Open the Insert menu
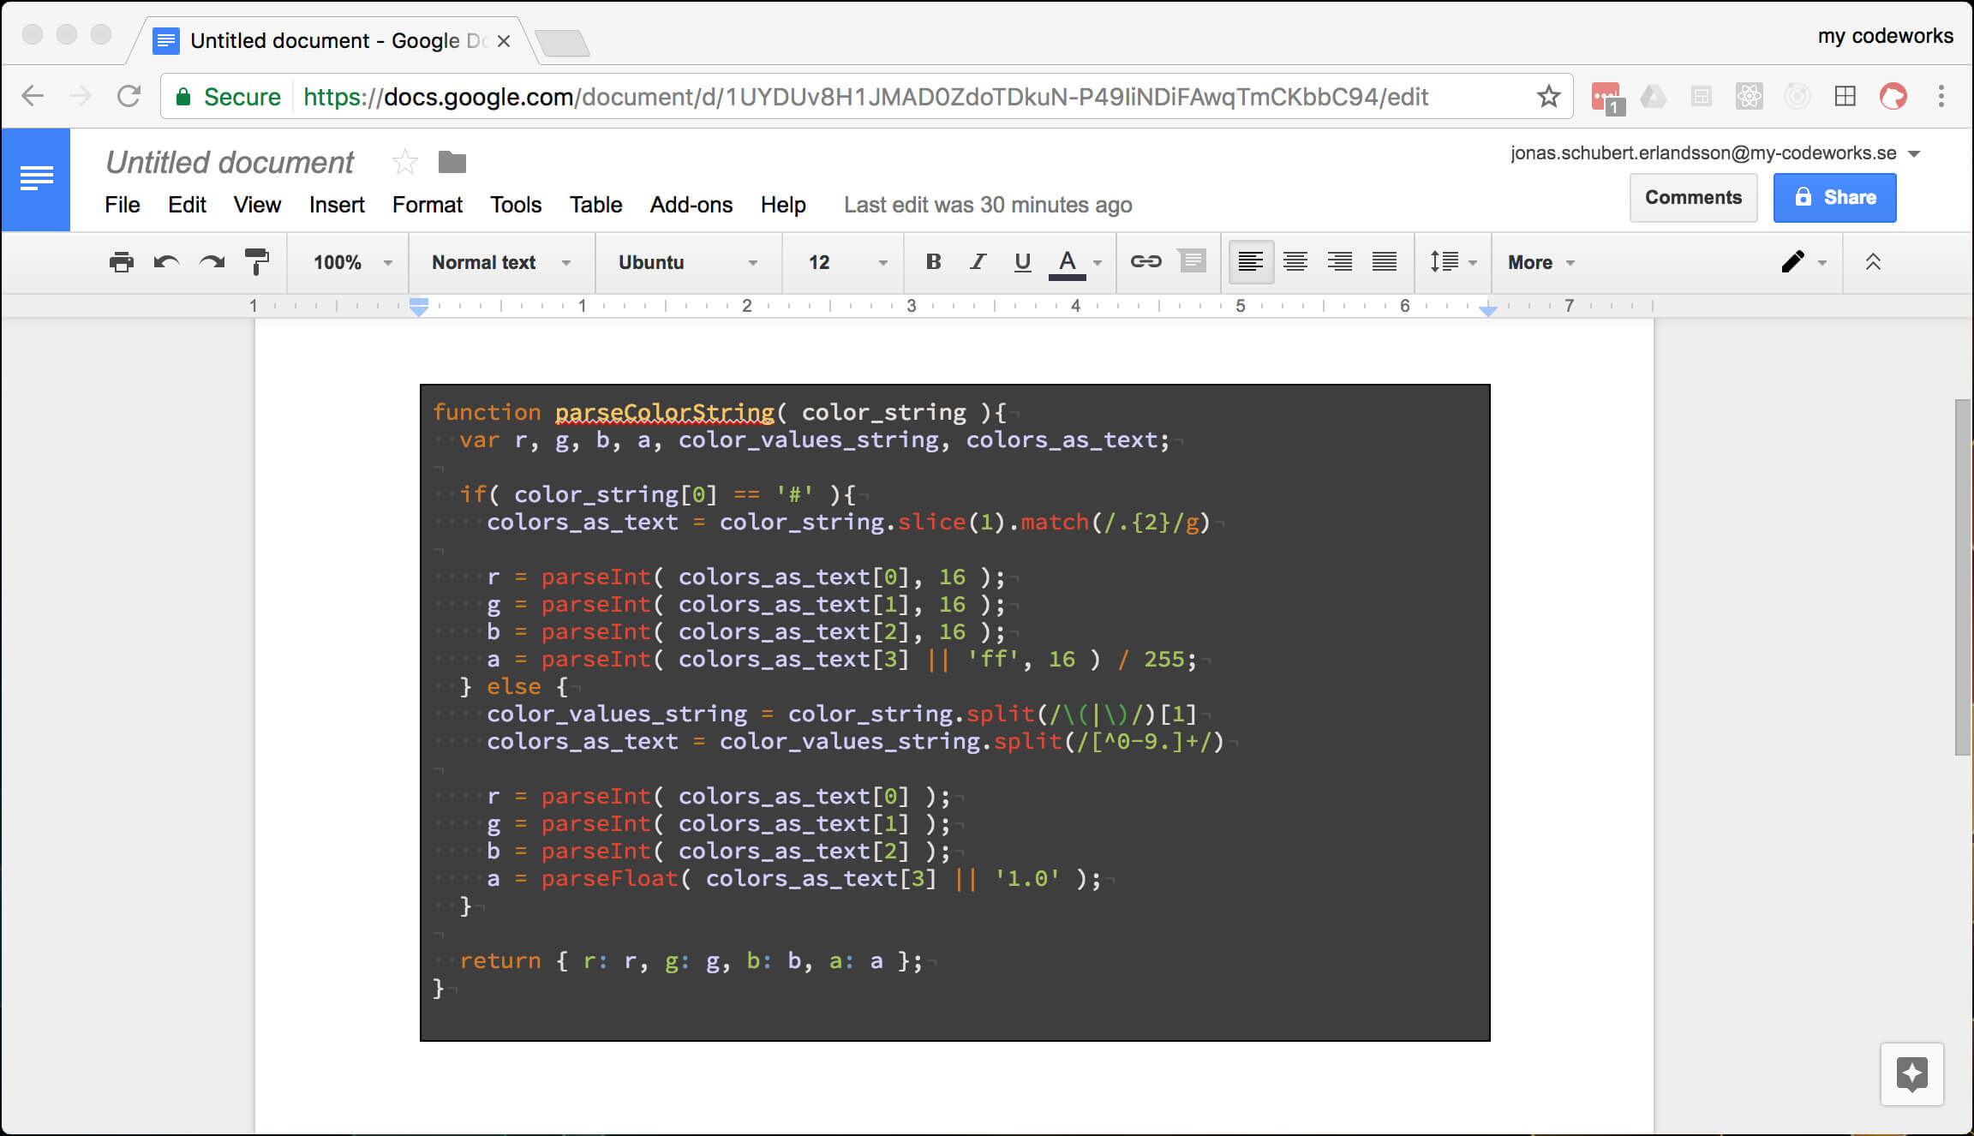 (337, 205)
